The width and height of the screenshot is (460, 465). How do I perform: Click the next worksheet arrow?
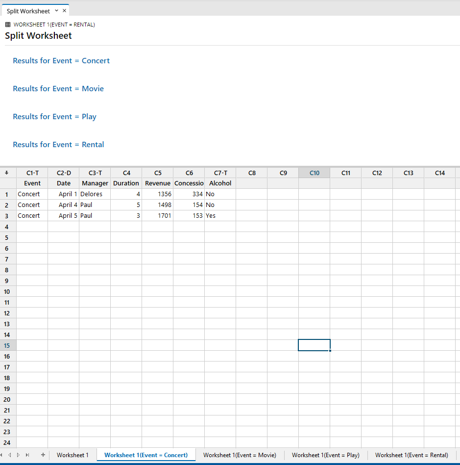19,455
